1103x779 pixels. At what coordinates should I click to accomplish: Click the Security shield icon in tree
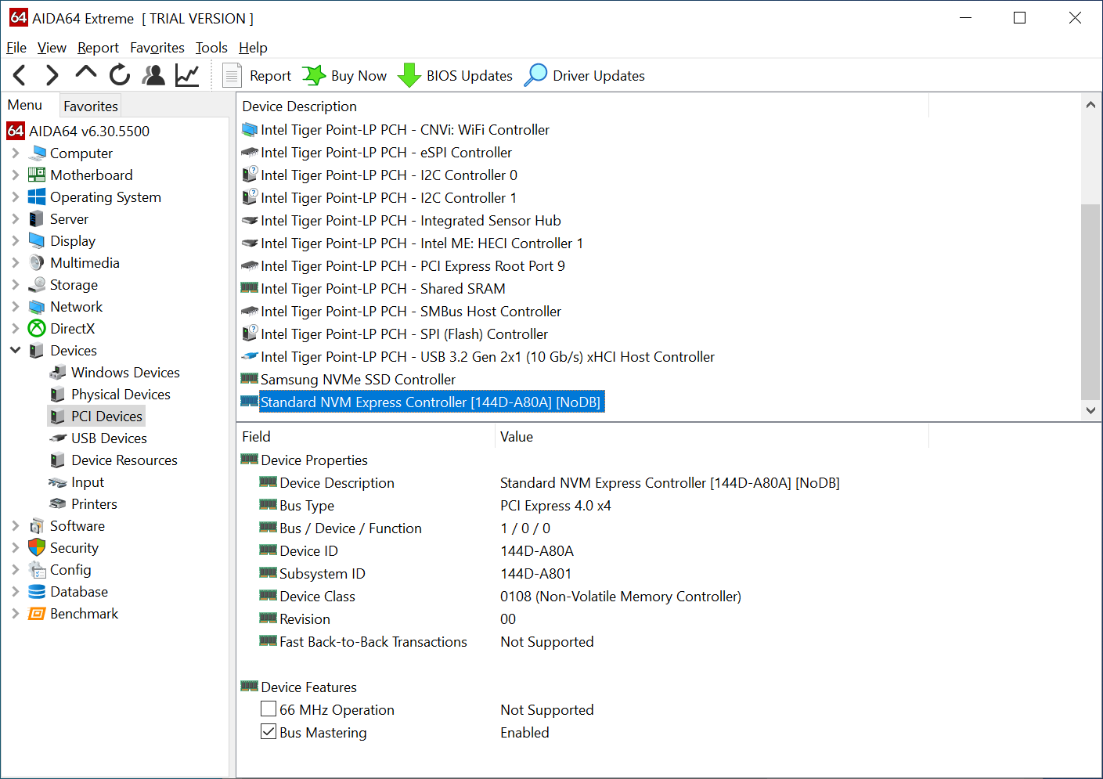(x=37, y=548)
